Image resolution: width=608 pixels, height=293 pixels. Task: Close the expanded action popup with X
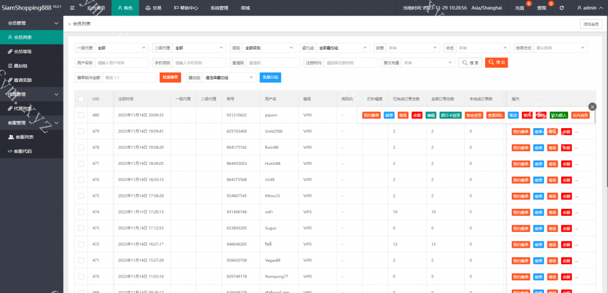[x=592, y=107]
